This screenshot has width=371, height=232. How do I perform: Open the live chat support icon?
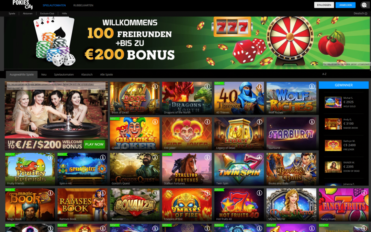pyautogui.click(x=364, y=5)
